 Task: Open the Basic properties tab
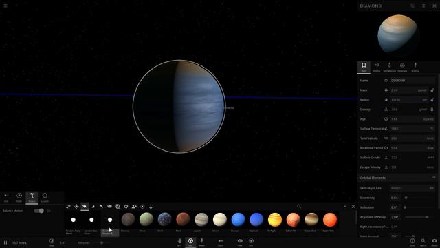(x=364, y=67)
